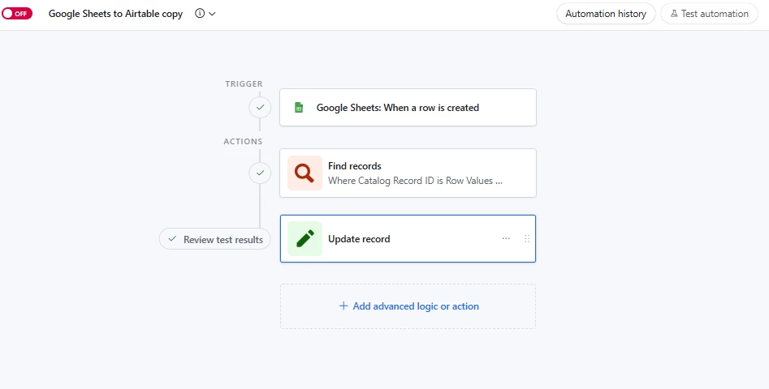Click the Google Sheets trigger icon
Viewport: 769px width, 389px height.
point(299,108)
